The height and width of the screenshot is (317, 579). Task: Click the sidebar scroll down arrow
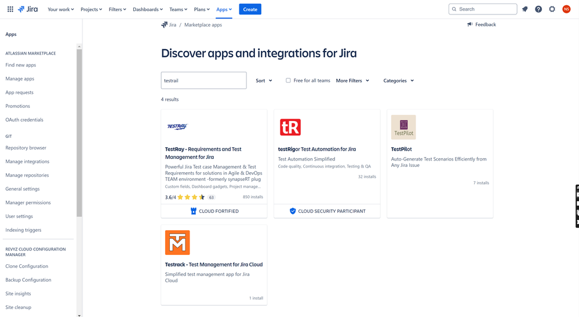click(79, 315)
